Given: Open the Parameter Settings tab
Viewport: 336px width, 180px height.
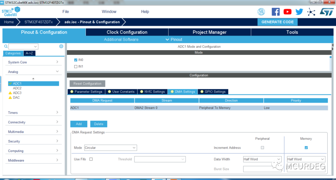Looking at the screenshot, I should [86, 92].
